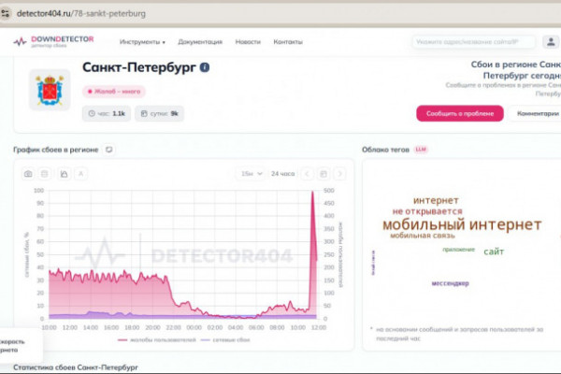Click the час 1.1k stat chip
The height and width of the screenshot is (374, 561).
click(x=107, y=113)
